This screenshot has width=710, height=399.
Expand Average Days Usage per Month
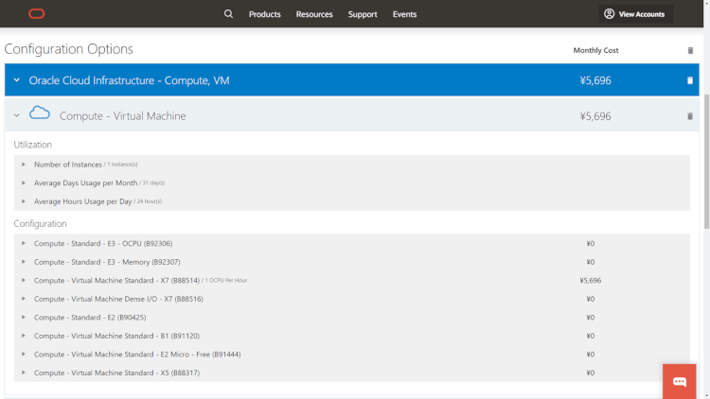pyautogui.click(x=24, y=182)
